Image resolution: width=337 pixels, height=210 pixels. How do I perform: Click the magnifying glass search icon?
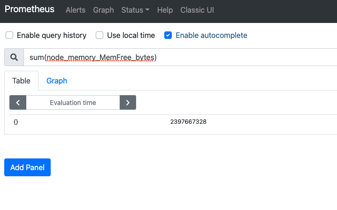[14, 57]
